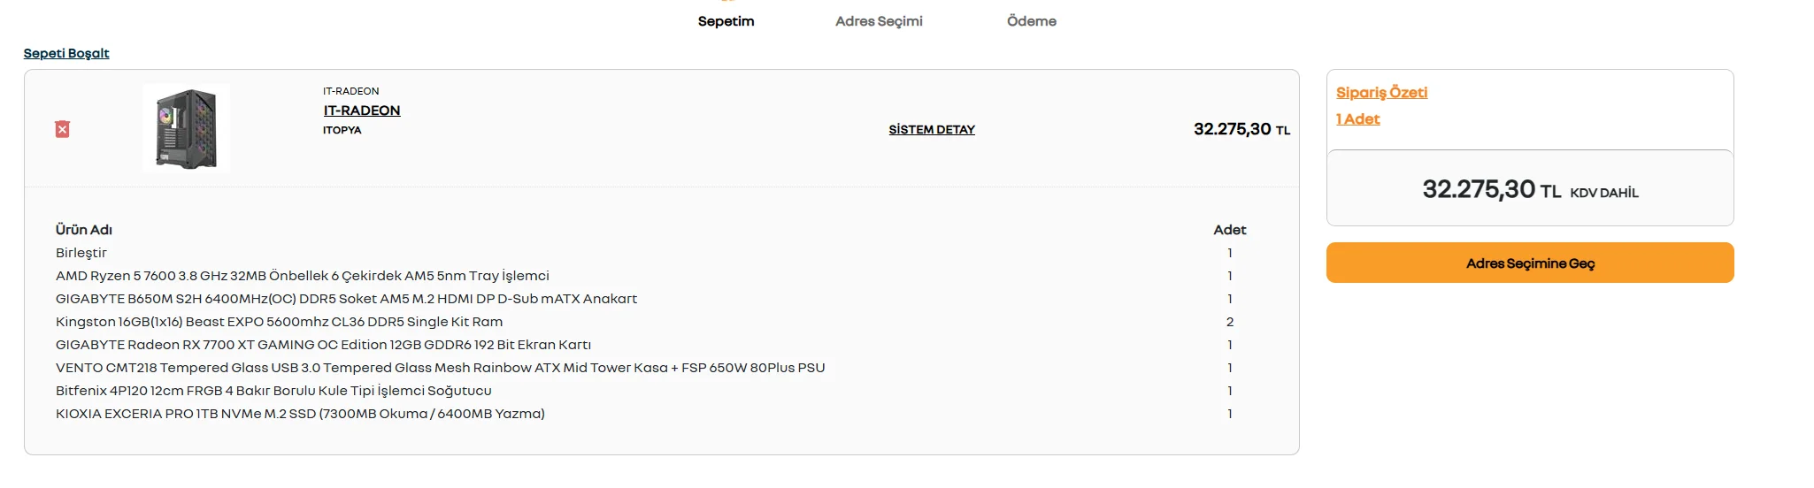Viewport: 1814px width, 488px height.
Task: Select the Ödeme step tab
Action: (1031, 21)
